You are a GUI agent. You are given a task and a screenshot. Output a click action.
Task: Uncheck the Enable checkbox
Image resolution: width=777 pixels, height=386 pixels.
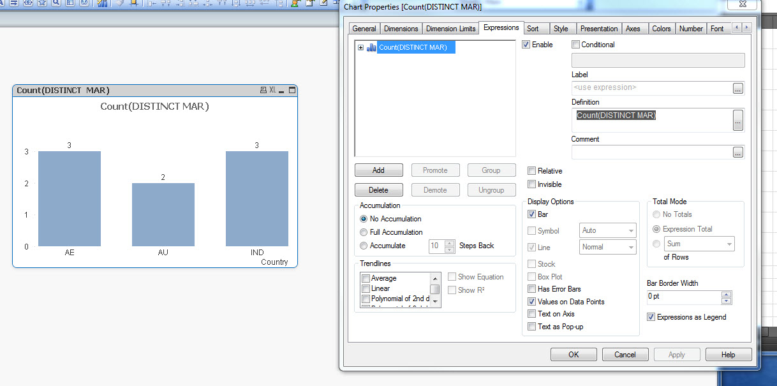pyautogui.click(x=526, y=45)
